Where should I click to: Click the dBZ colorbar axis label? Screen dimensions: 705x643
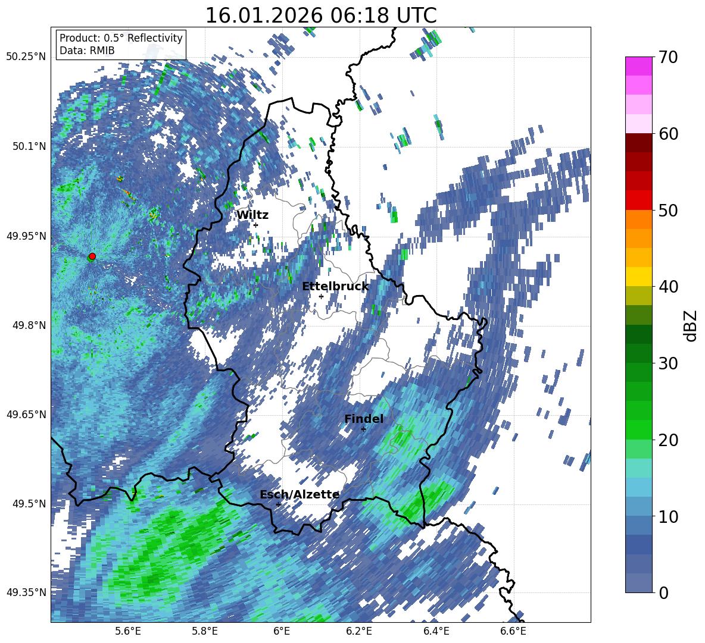coord(691,325)
